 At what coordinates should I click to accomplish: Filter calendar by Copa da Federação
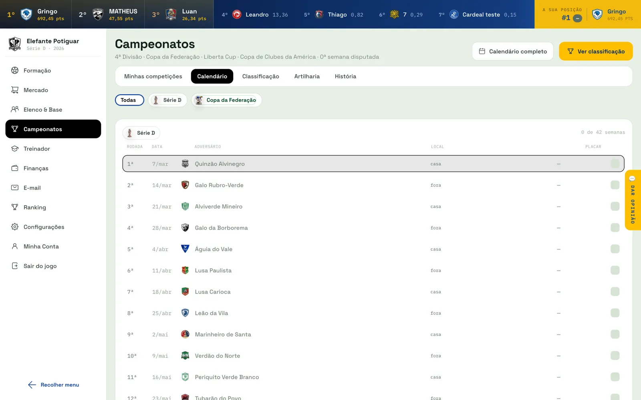point(226,100)
